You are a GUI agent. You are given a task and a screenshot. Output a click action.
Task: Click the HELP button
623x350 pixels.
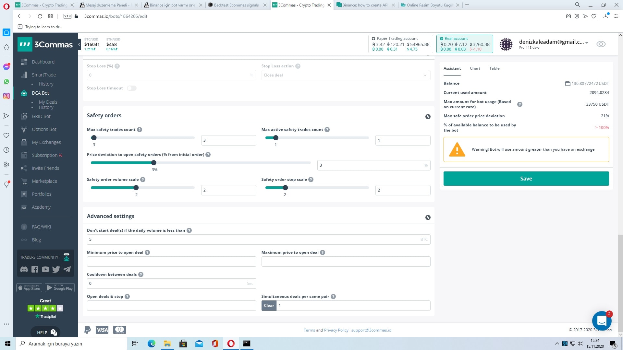(45, 332)
